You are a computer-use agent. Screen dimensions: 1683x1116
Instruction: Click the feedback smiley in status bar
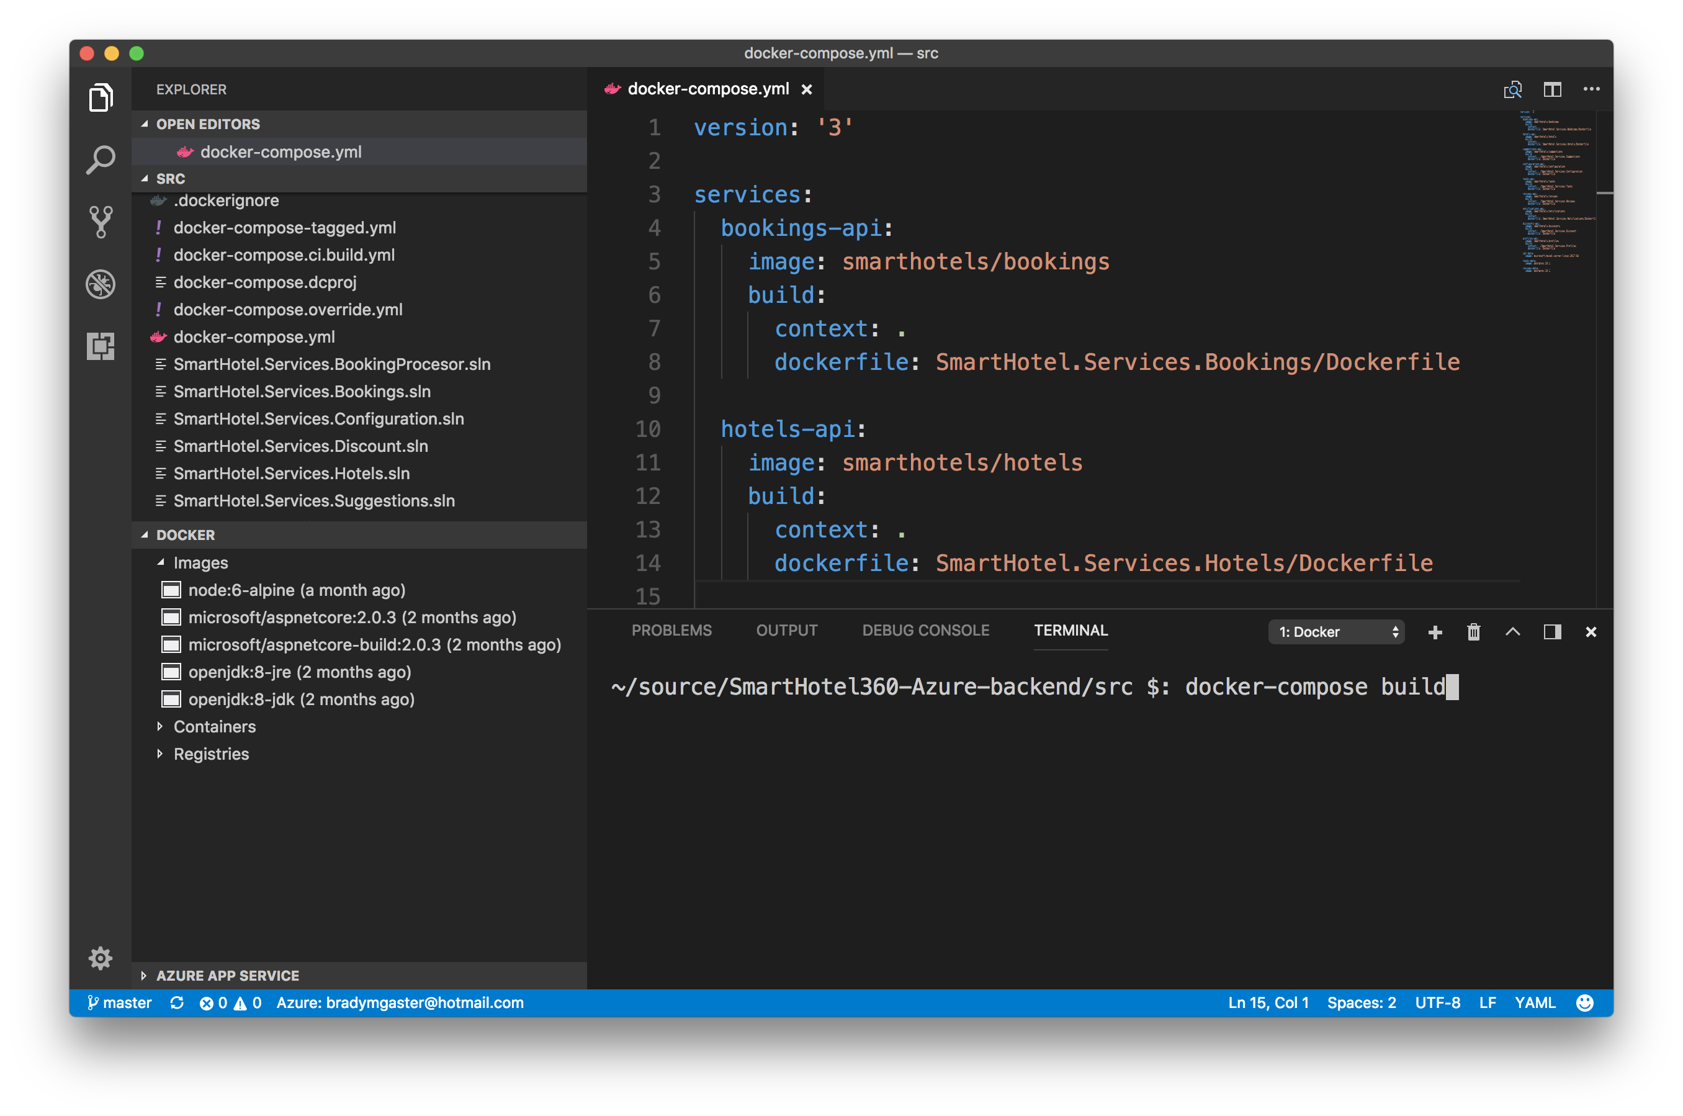pyautogui.click(x=1584, y=1003)
